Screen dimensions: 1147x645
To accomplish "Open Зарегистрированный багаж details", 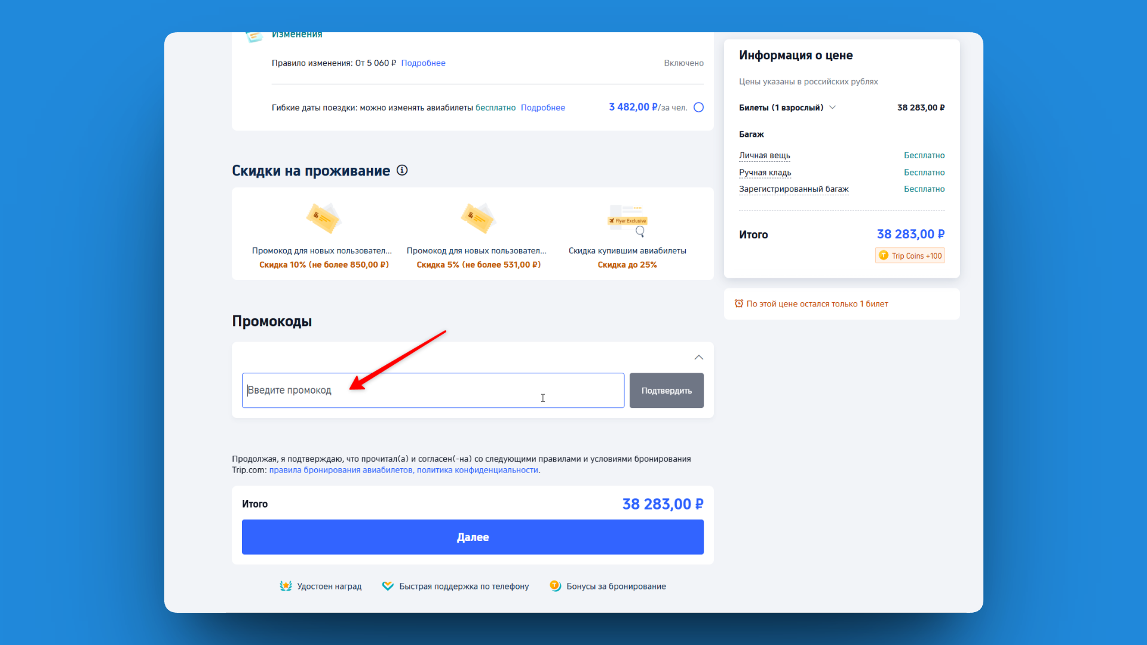I will click(x=793, y=189).
